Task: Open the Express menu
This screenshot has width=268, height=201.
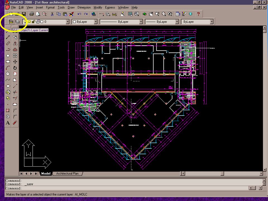Action: pyautogui.click(x=110, y=8)
